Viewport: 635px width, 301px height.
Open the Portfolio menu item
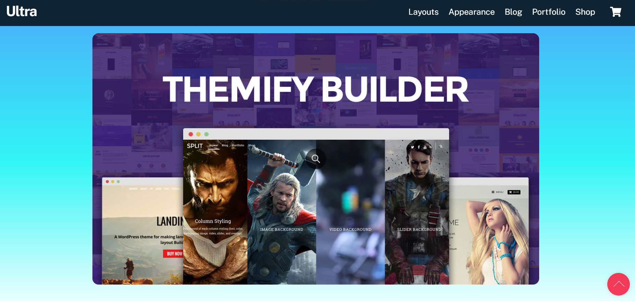pos(548,12)
